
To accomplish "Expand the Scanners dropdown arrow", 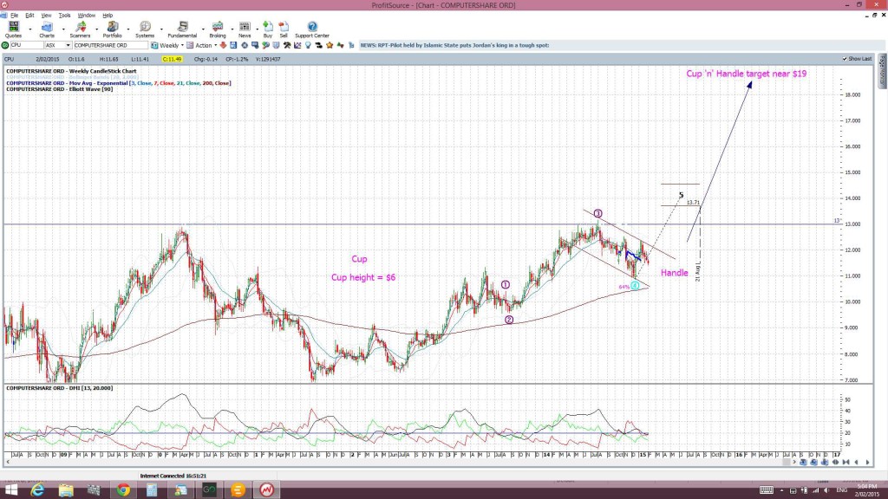I will pyautogui.click(x=96, y=29).
